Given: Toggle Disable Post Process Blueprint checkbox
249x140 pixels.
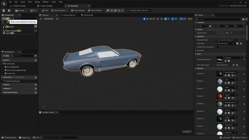Looking at the screenshot, I should 217,47.
